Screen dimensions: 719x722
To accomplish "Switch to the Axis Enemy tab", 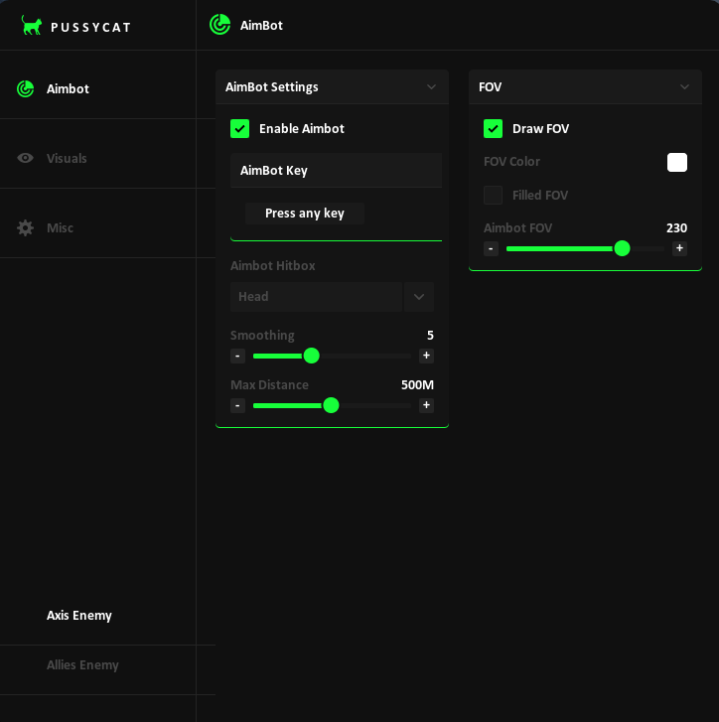I will [x=79, y=615].
